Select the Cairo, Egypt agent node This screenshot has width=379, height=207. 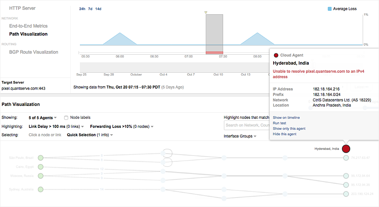40,167
